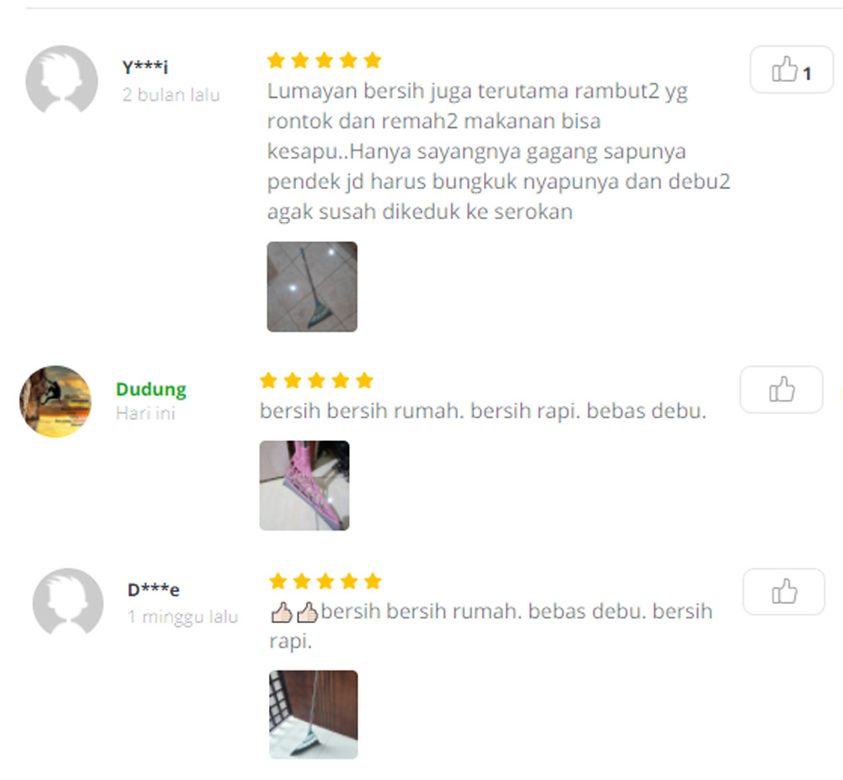Like Dudung's review with thumbs-up button
This screenshot has height=780, width=843.
[x=781, y=390]
